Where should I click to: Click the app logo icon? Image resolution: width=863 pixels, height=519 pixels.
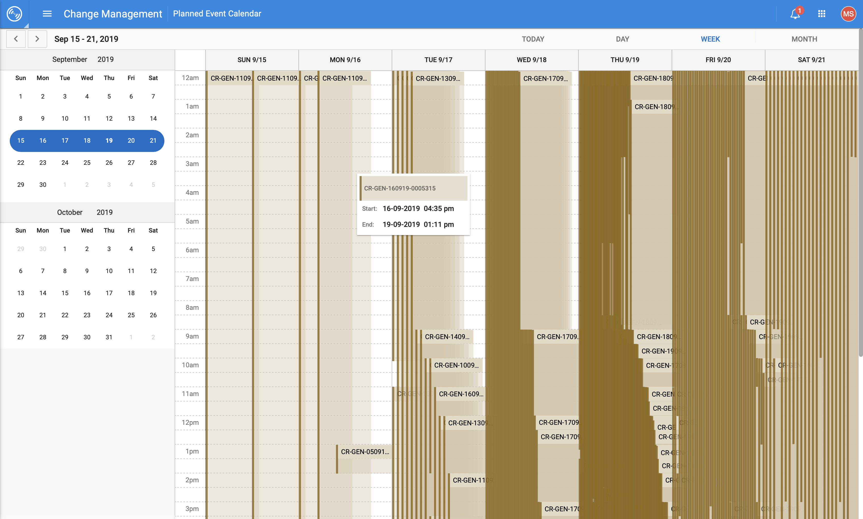[14, 14]
